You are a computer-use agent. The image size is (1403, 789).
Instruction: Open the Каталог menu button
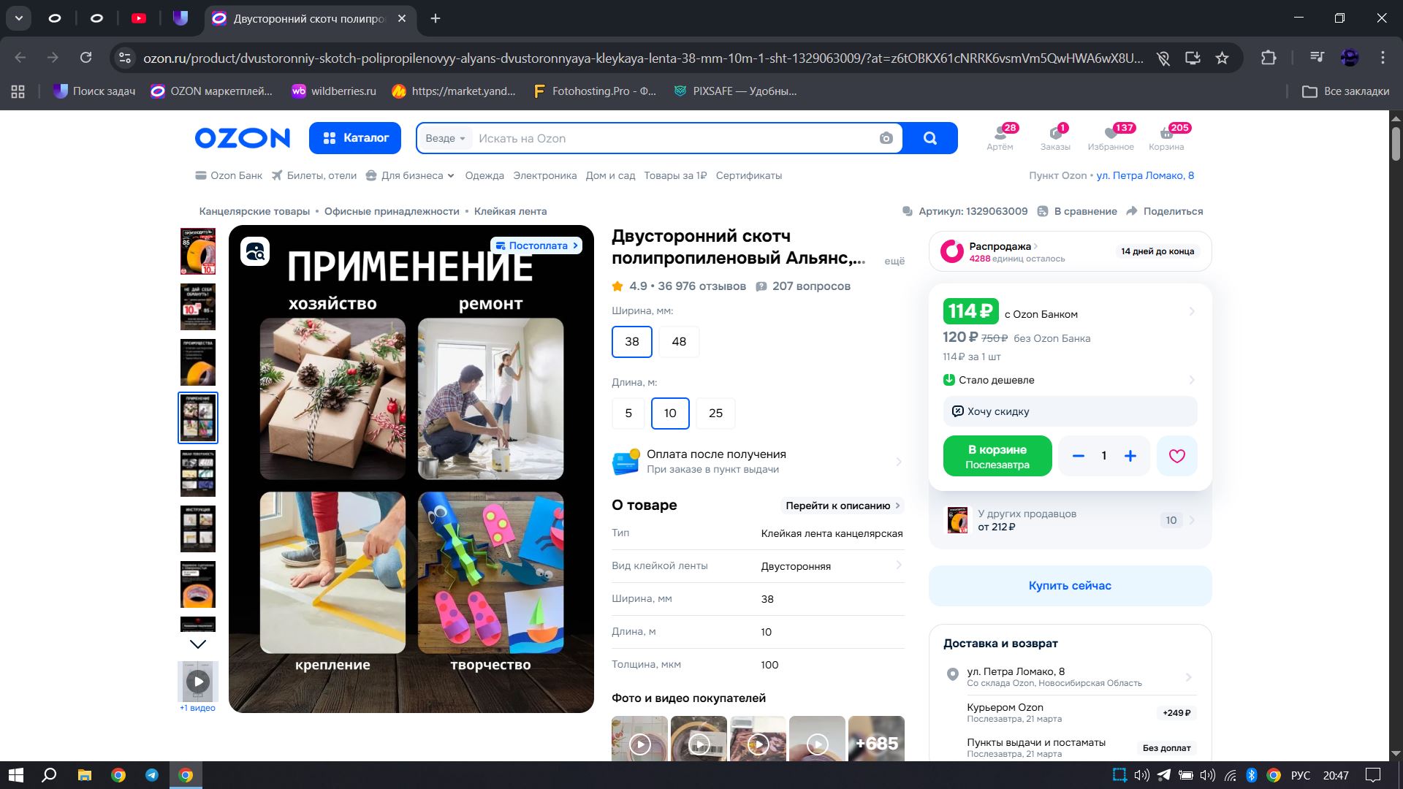[355, 138]
